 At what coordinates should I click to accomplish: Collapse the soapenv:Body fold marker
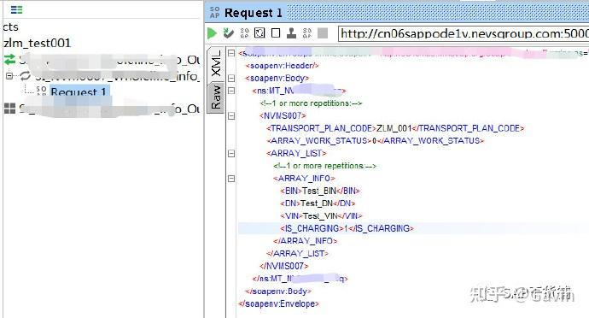[231, 79]
